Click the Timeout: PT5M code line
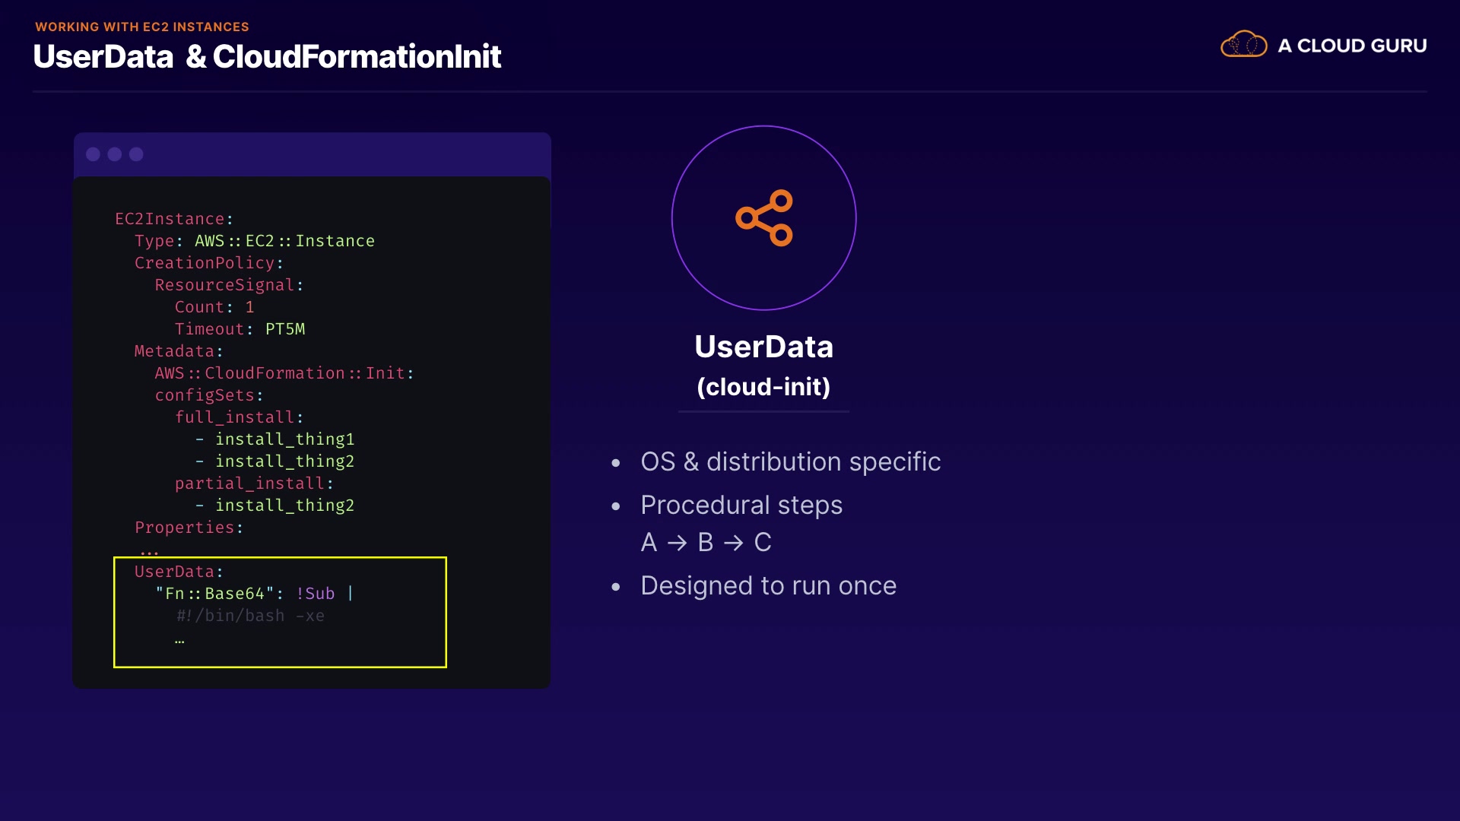Image resolution: width=1460 pixels, height=821 pixels. click(x=240, y=329)
